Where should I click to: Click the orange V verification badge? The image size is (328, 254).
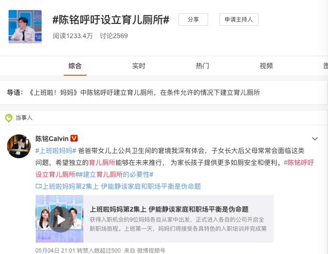(x=74, y=138)
